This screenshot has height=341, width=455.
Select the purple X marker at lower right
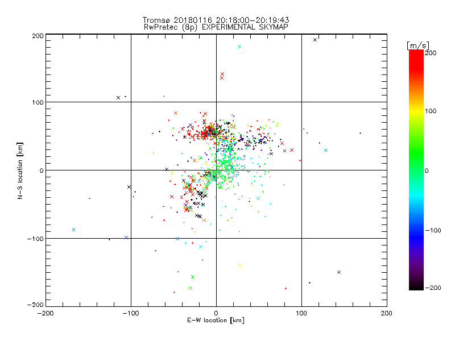coord(339,272)
